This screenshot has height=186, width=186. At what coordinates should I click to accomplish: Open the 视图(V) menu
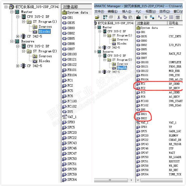151,11
